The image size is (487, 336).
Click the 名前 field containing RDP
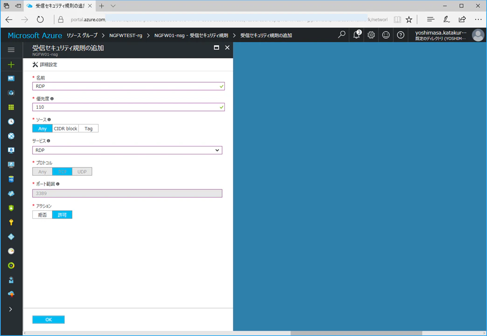pos(129,86)
